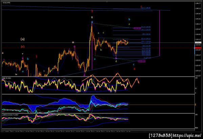Select the white (a) wave label
Screen dimensions: 203x139
tap(23, 39)
